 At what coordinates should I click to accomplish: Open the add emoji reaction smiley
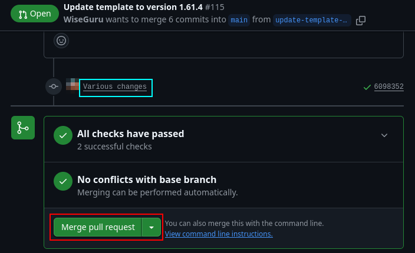(x=61, y=41)
